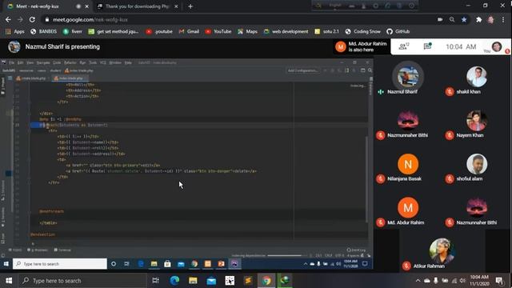Screen dimensions: 512x288
Task: Click Search Everywhere magnifier in PhpStorm
Action: [370, 70]
